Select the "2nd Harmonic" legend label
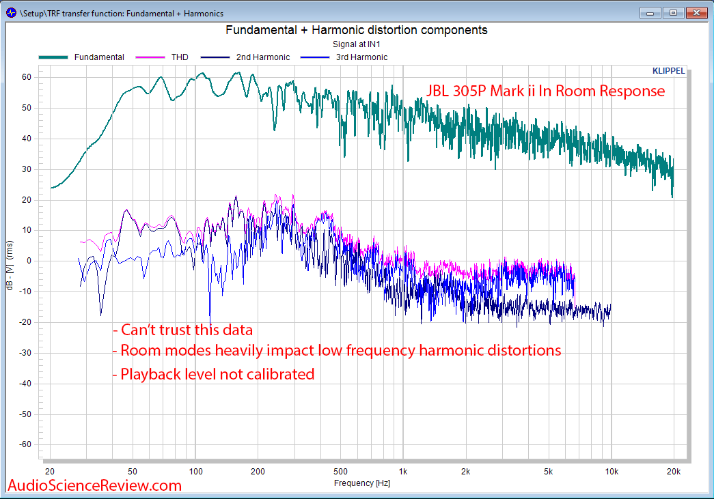 click(x=263, y=57)
